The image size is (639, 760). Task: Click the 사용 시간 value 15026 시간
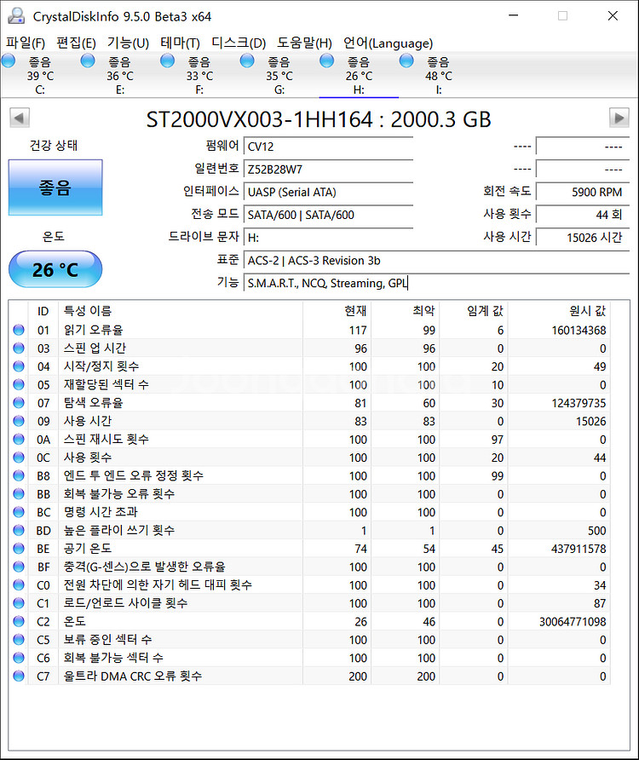click(x=582, y=238)
